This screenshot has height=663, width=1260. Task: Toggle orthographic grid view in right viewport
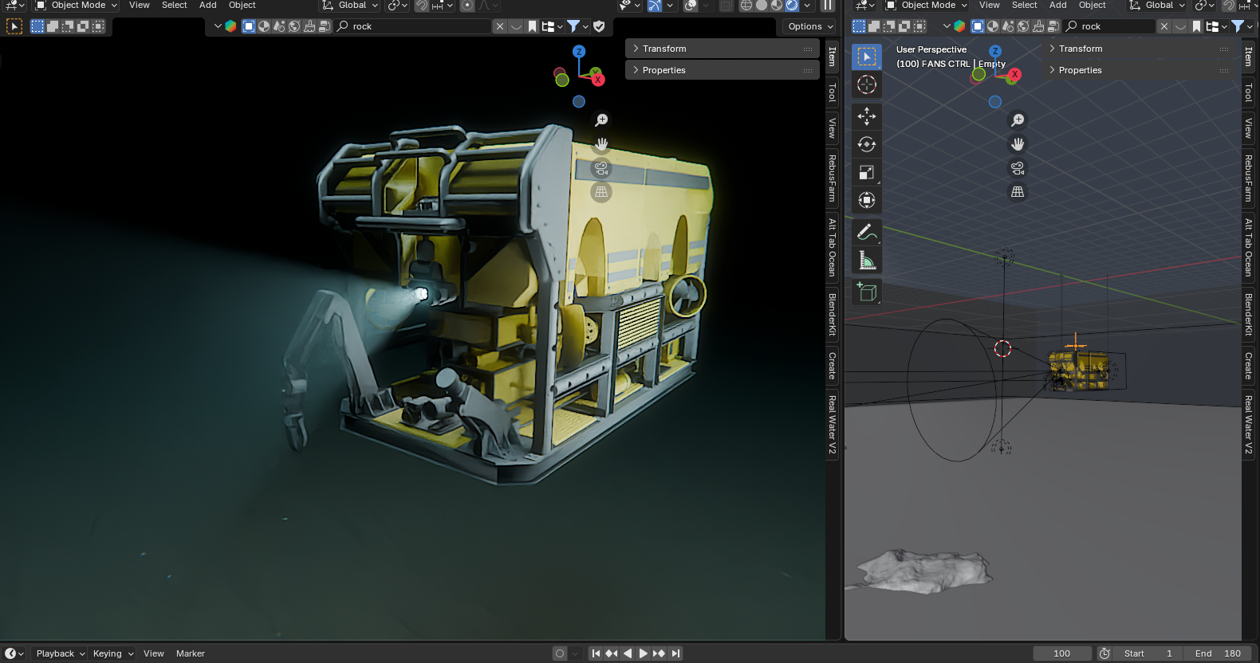pyautogui.click(x=1018, y=192)
